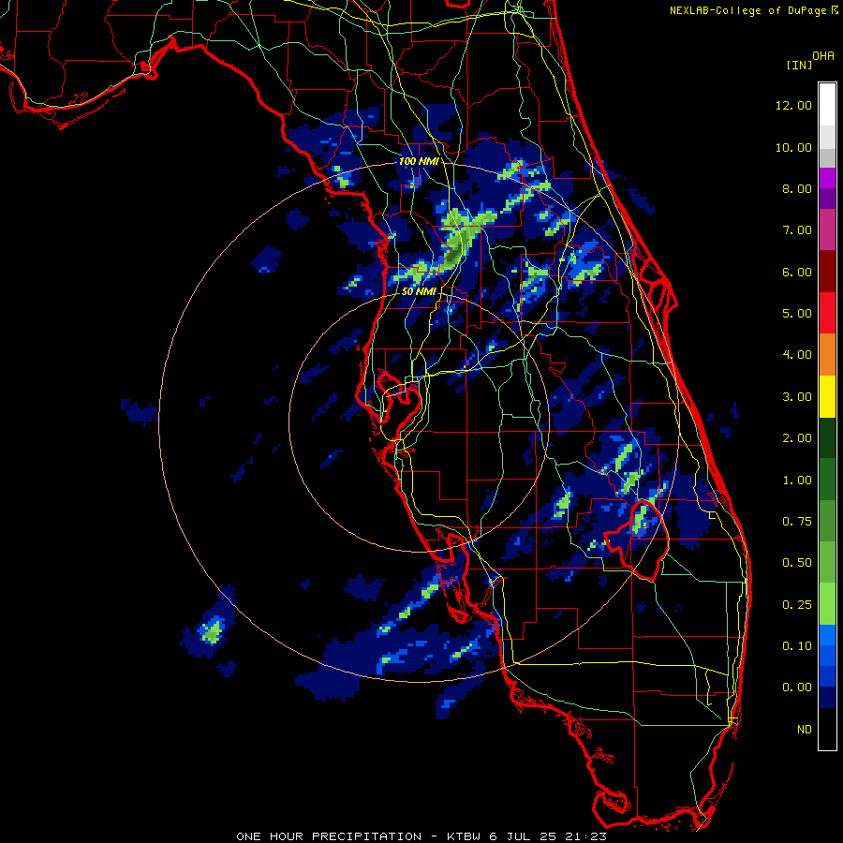Click the 0.50 legend value
843x843 pixels.
pos(797,563)
